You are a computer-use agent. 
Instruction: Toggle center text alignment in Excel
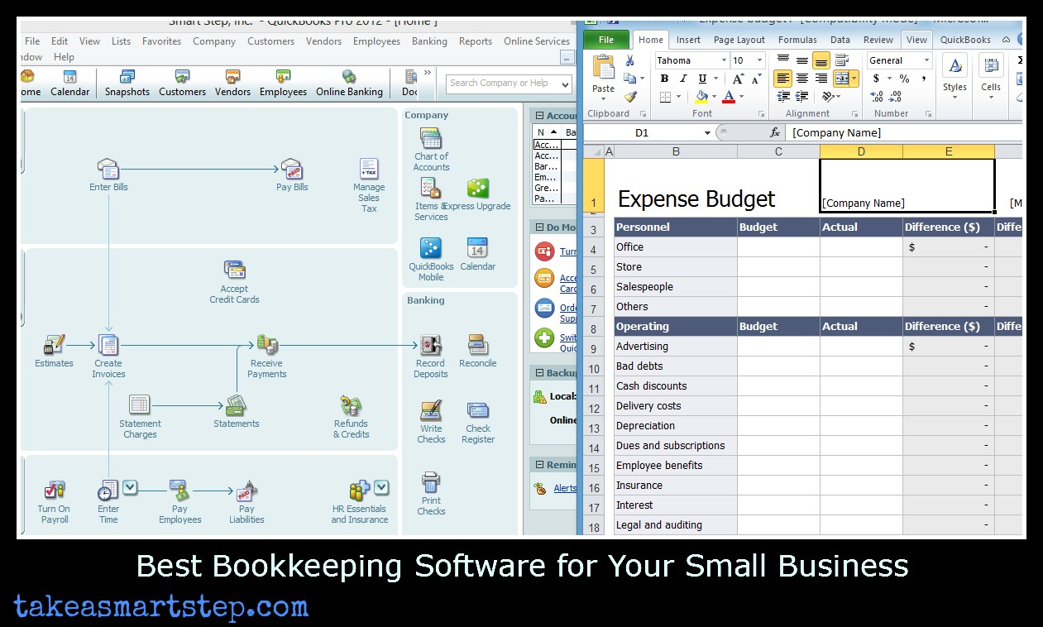(801, 79)
